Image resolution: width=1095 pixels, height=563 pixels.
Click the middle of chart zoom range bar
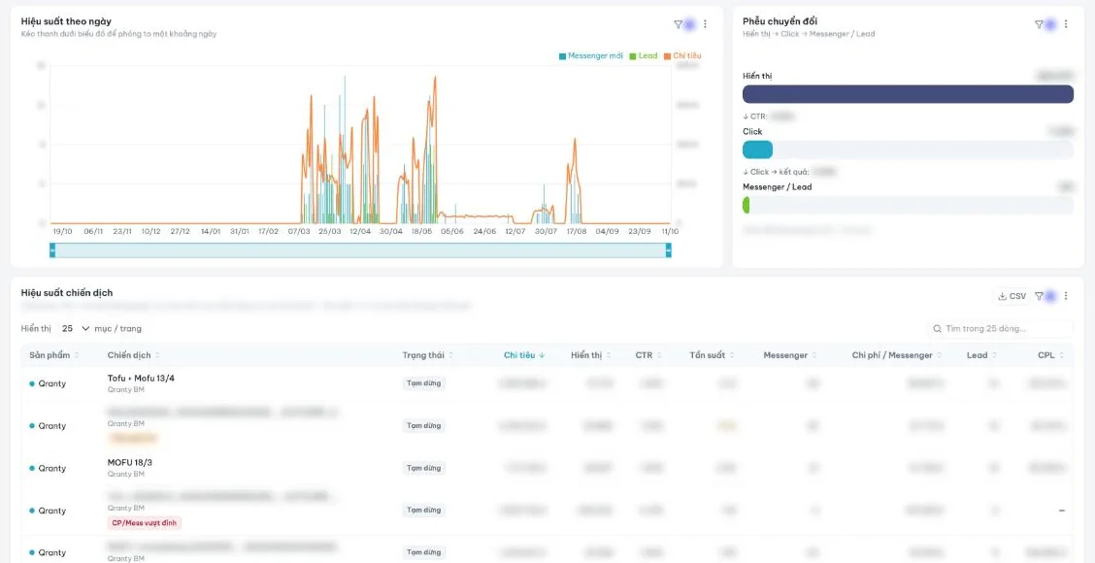(x=360, y=250)
